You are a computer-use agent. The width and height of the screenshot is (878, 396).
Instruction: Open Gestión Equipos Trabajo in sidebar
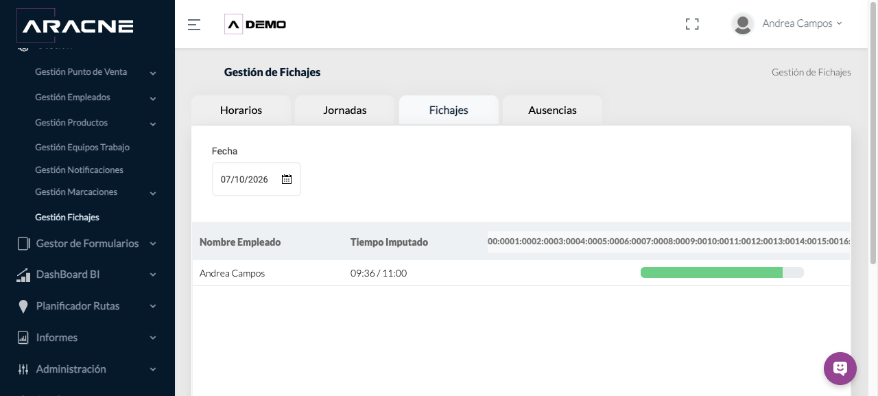coord(82,147)
